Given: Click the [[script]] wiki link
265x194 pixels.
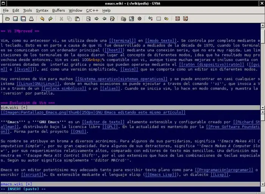Looking at the screenshot, I should point(32,175).
